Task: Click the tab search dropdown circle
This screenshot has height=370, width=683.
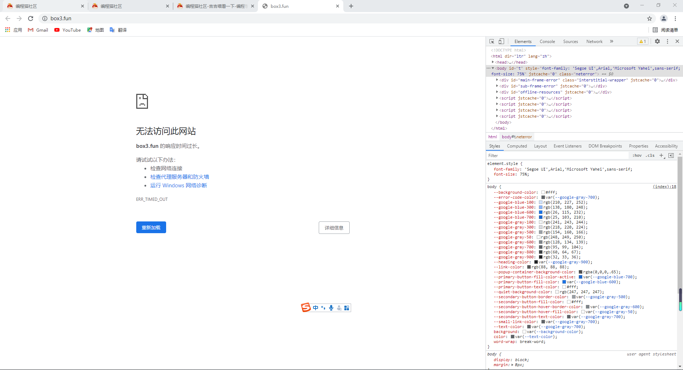Action: (626, 6)
